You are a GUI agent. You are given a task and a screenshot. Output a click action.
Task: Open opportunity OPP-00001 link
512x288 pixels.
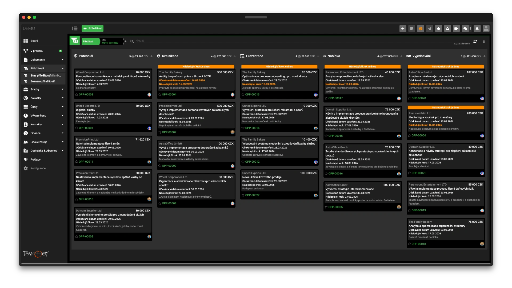(x=86, y=128)
